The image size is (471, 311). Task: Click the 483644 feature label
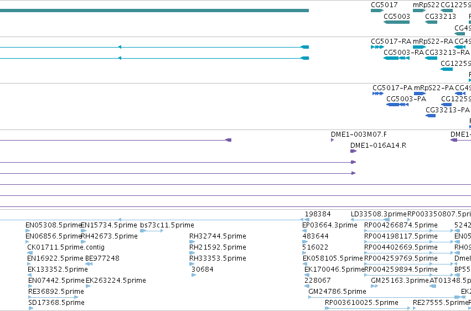[x=315, y=236]
